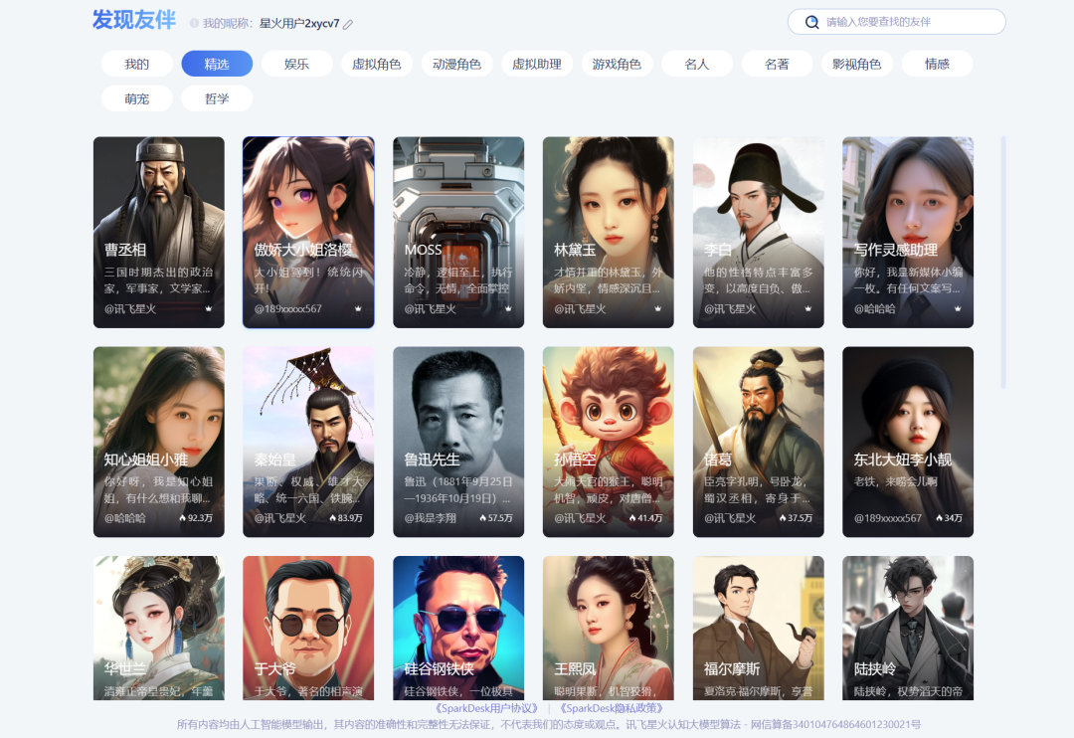Screen dimensions: 1074x738
Task: Click the crown icon on 李白 card
Action: click(807, 309)
